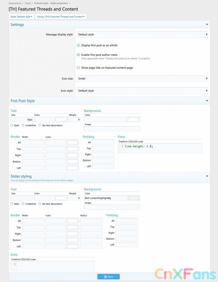The image size is (218, 282).
Task: Open the Message display style dropdown
Action: (143, 34)
